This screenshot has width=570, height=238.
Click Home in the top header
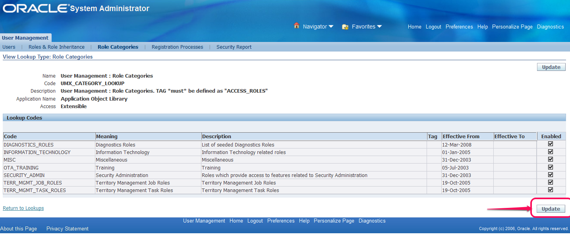click(x=415, y=27)
